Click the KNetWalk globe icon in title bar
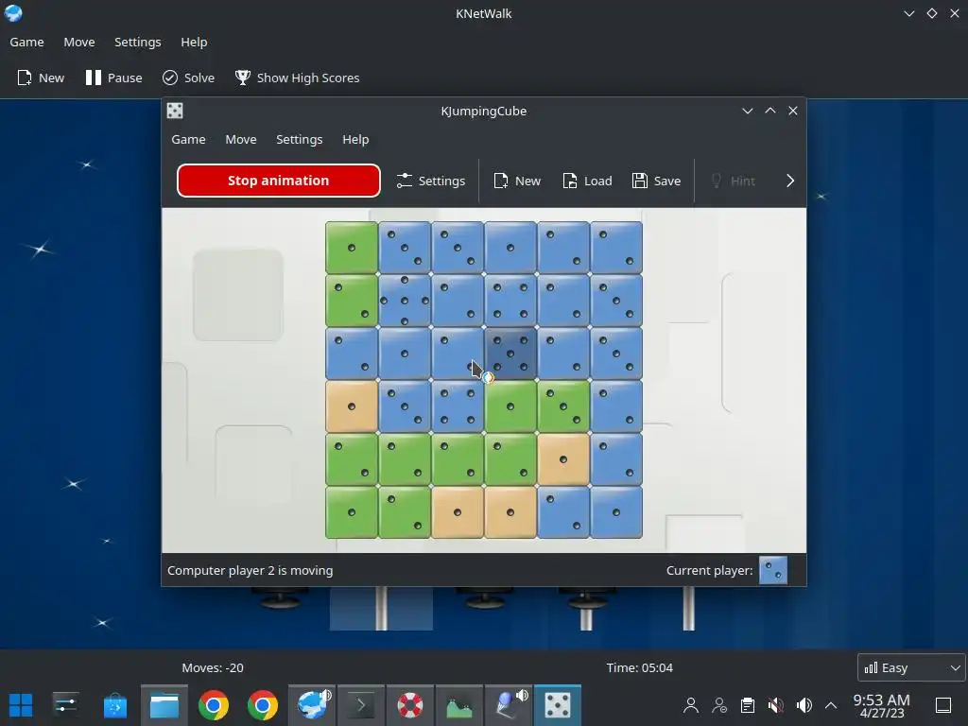The width and height of the screenshot is (968, 726). click(13, 13)
